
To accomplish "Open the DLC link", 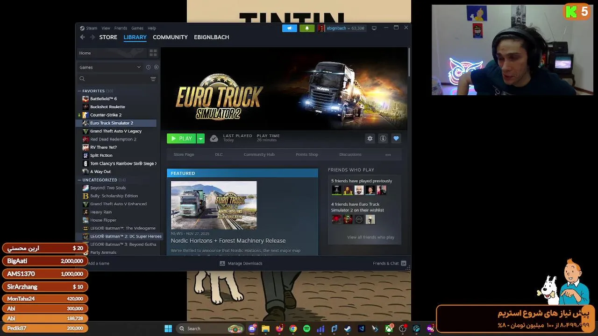I will pos(219,154).
